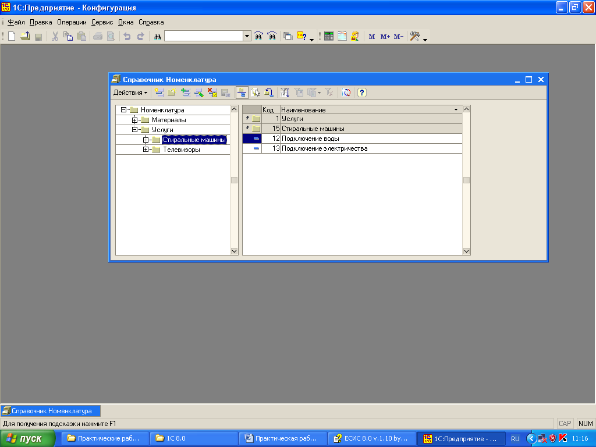The image size is (596, 447).
Task: Collapse the Услуги tree node
Action: click(134, 130)
